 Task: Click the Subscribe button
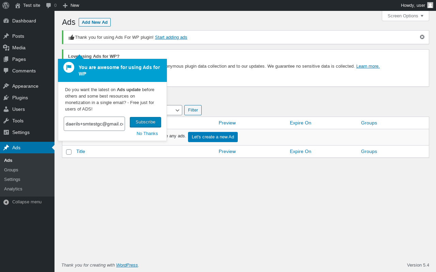click(x=145, y=122)
